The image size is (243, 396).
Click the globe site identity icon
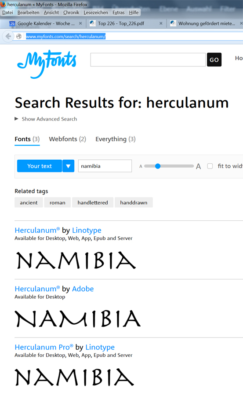pyautogui.click(x=18, y=37)
